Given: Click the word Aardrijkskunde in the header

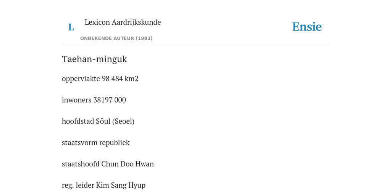Looking at the screenshot, I should [x=136, y=22].
